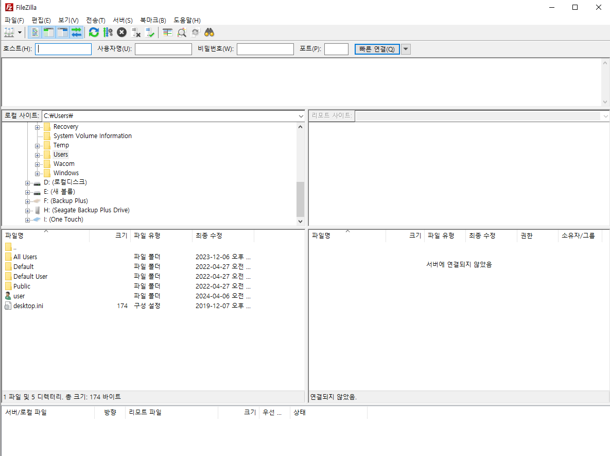Expand the Windows folder node
This screenshot has height=456, width=610.
coord(38,174)
